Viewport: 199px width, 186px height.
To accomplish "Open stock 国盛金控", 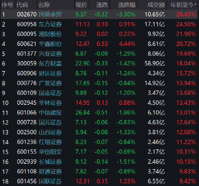I will 50,14.
